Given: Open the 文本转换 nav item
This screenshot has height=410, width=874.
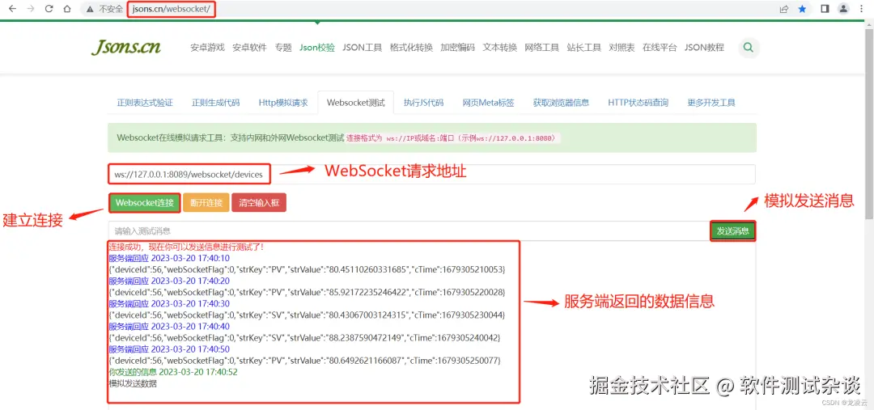Looking at the screenshot, I should coord(500,48).
